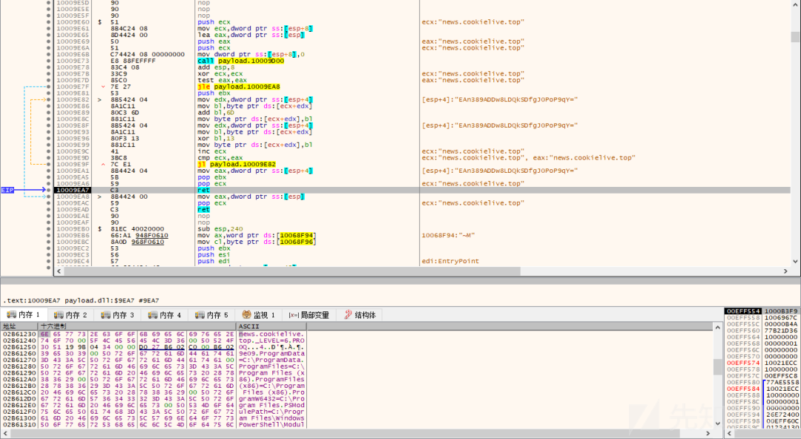Click the jle down-jump arrow at 10009E7F

click(x=102, y=86)
